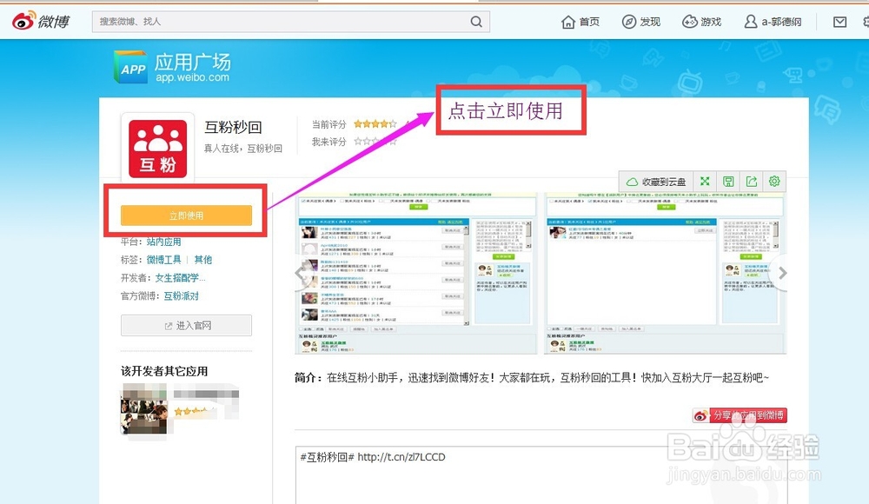Viewport: 869px width, 504px height.
Task: Click the 互粉秒回 app title
Action: coord(233,127)
